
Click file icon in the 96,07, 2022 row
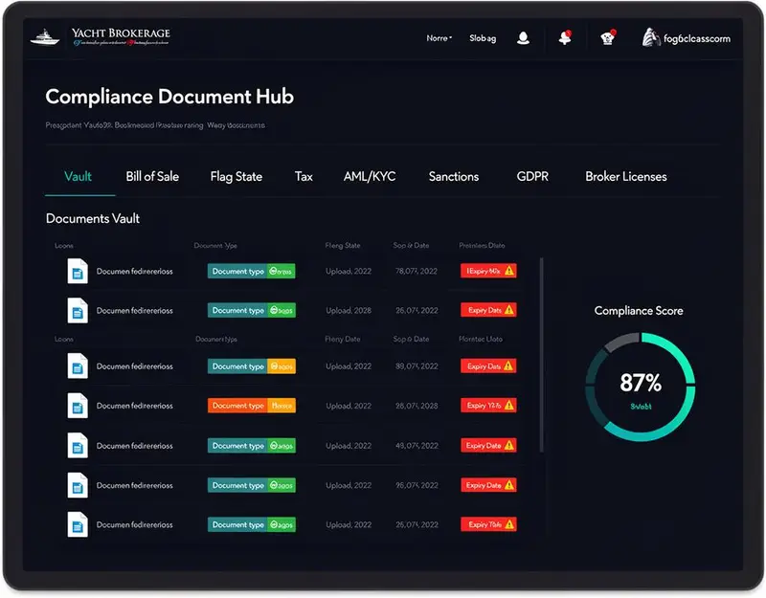[x=78, y=485]
